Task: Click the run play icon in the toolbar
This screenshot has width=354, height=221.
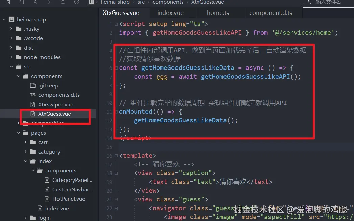Action: [77, 2]
